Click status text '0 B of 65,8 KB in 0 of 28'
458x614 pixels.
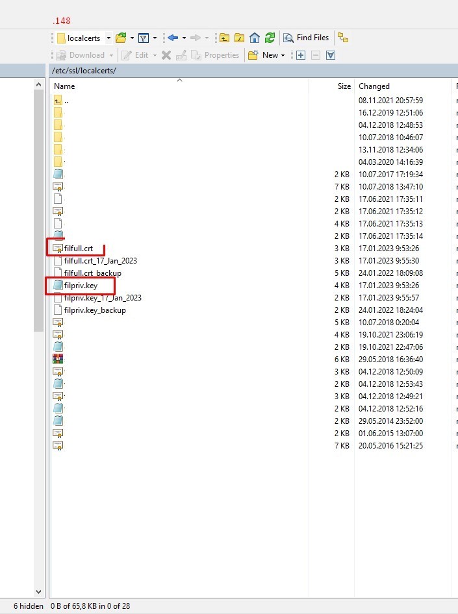(x=90, y=606)
